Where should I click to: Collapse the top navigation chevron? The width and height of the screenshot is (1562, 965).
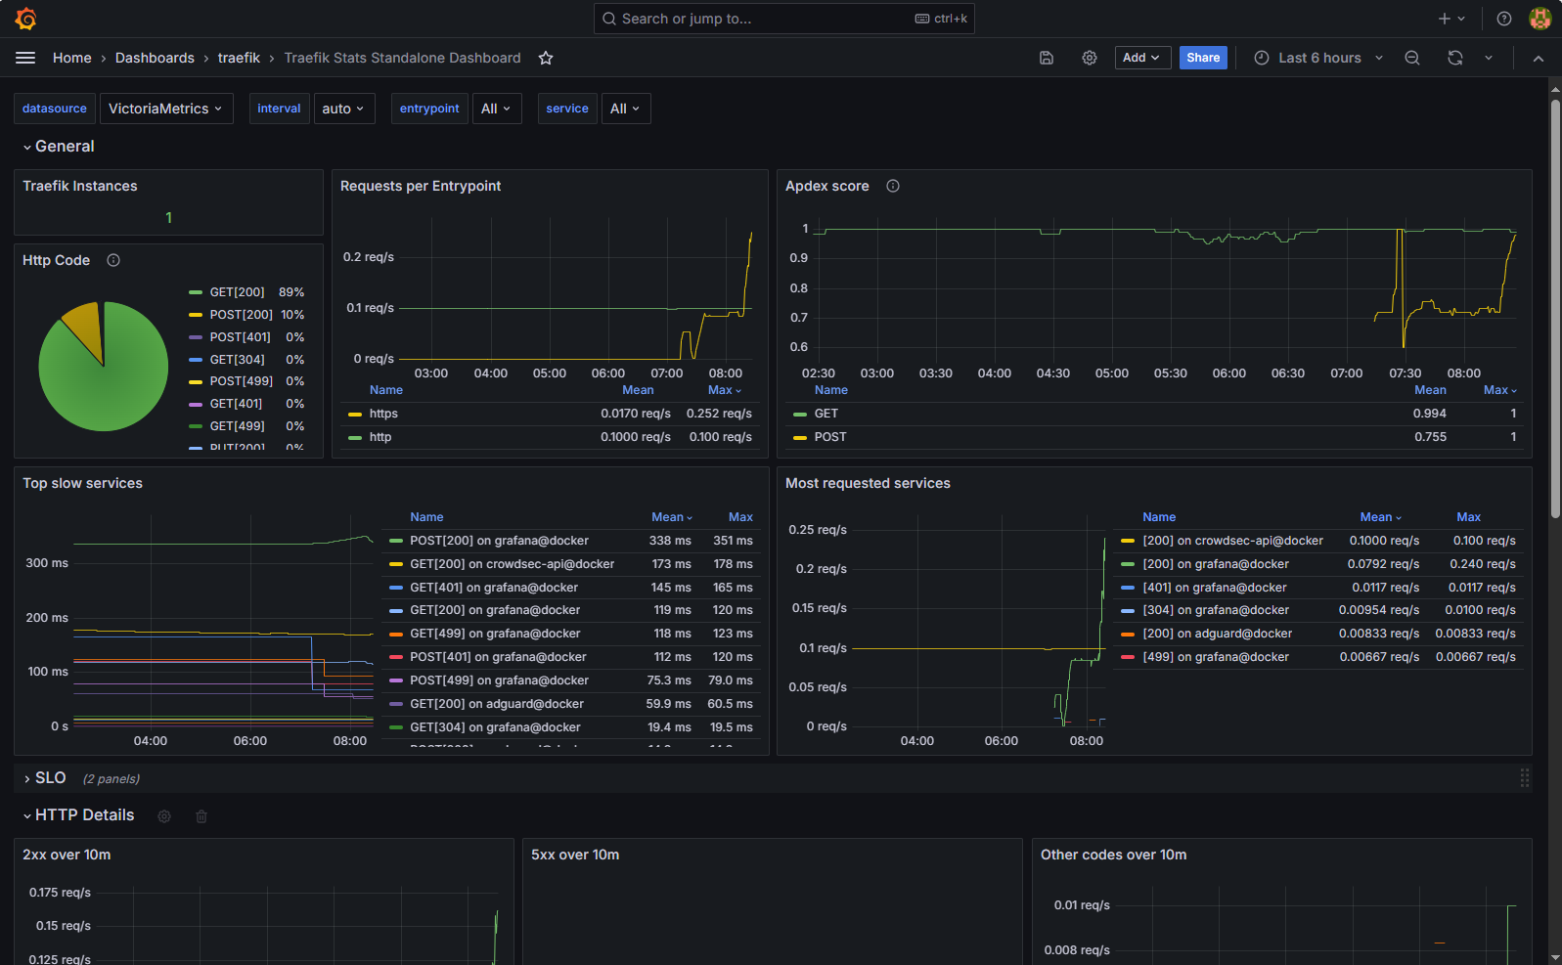[1539, 59]
